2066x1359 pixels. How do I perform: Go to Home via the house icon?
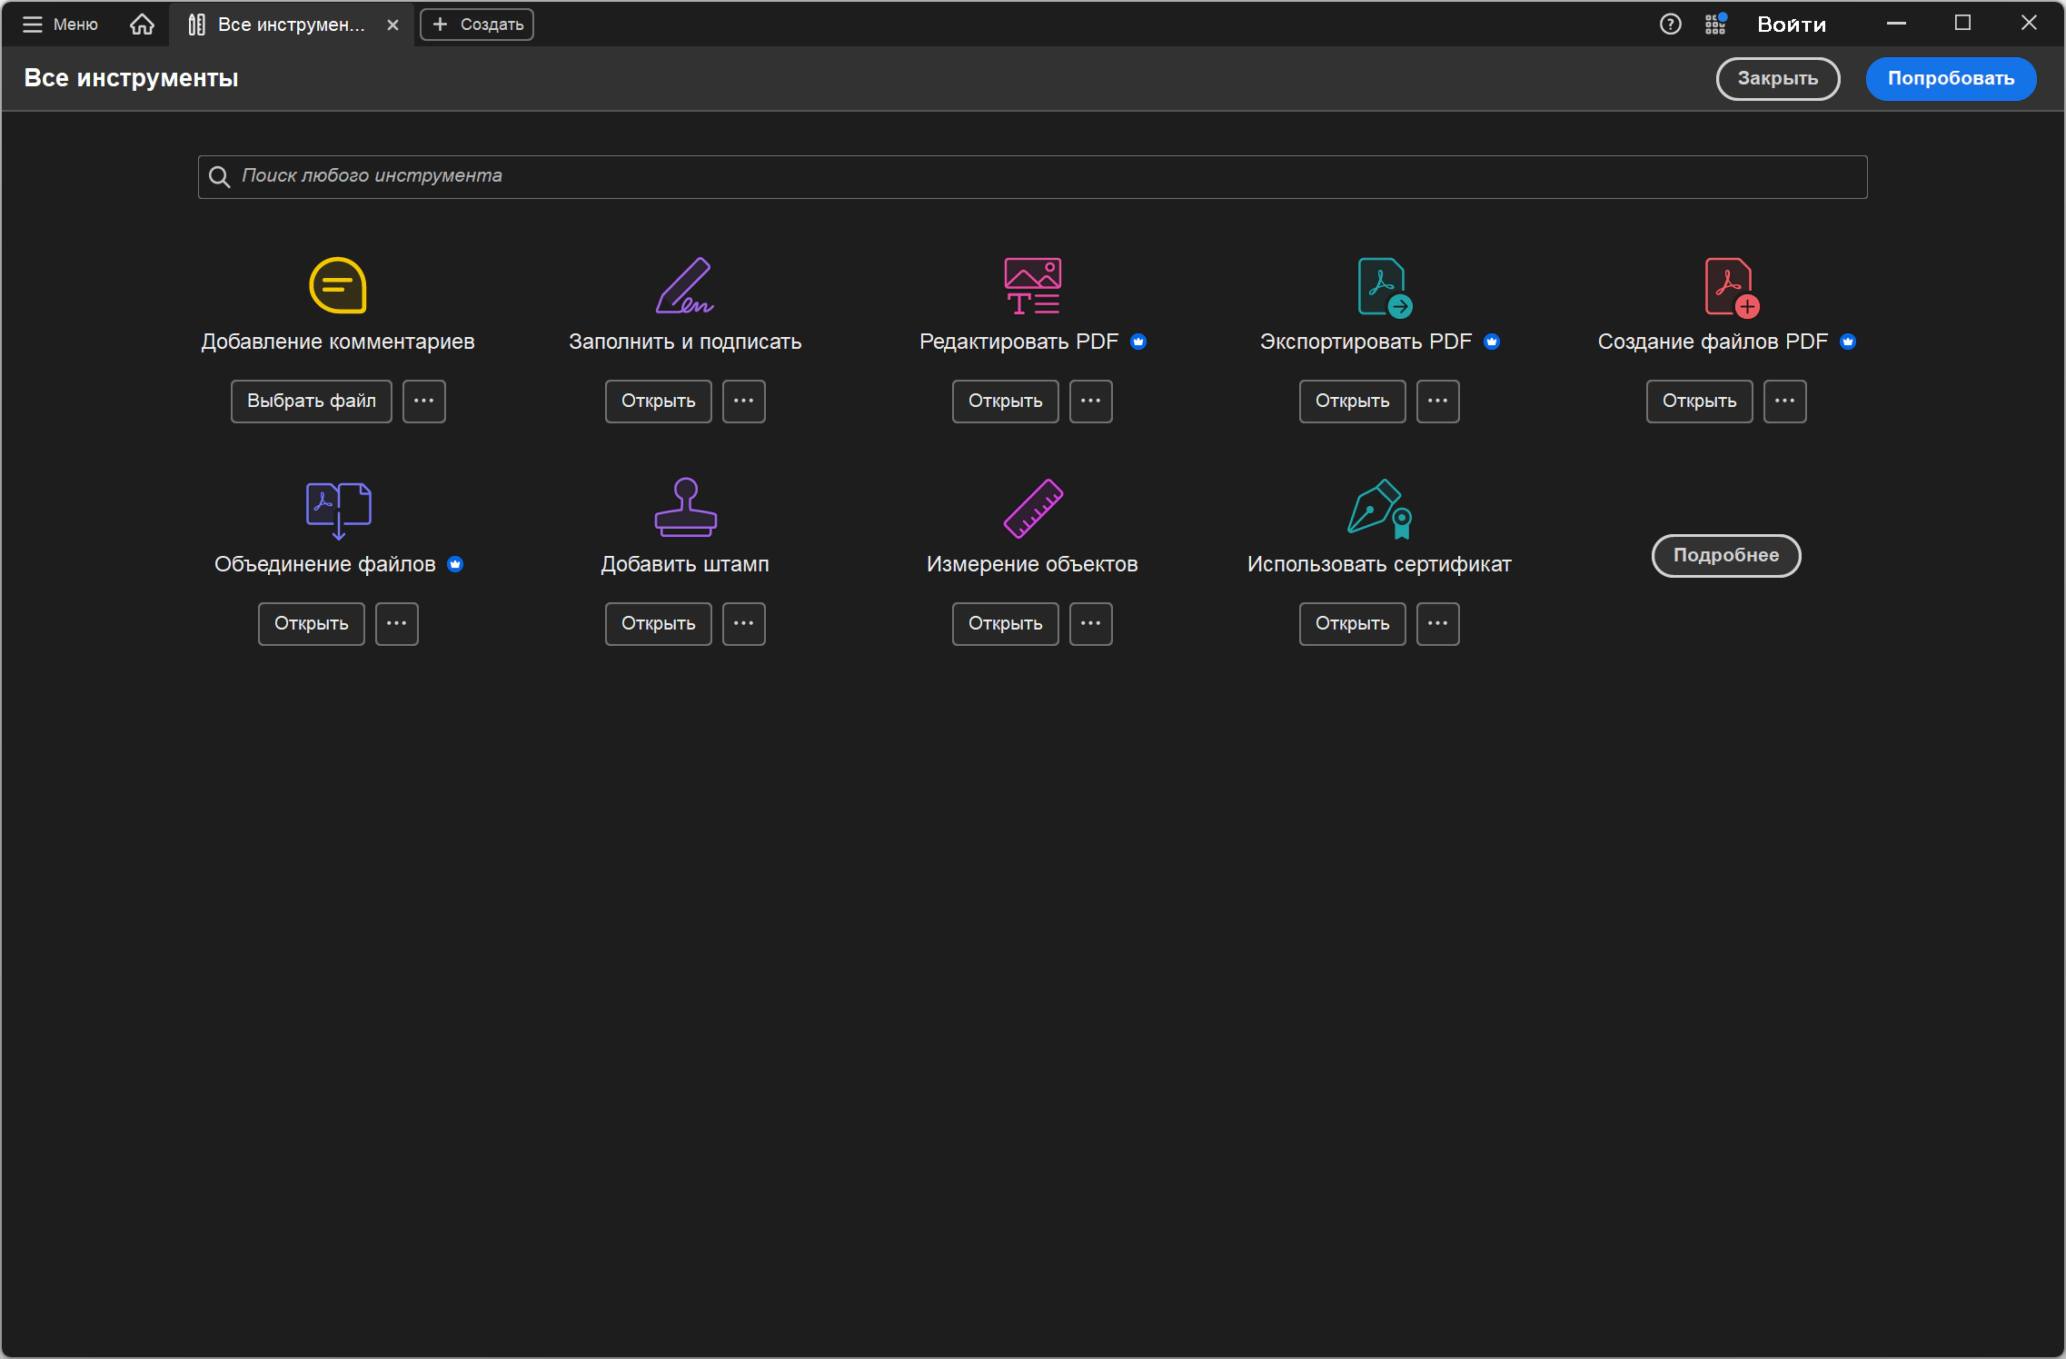coord(142,25)
